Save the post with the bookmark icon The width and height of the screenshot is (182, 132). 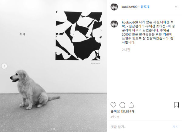click(x=177, y=105)
